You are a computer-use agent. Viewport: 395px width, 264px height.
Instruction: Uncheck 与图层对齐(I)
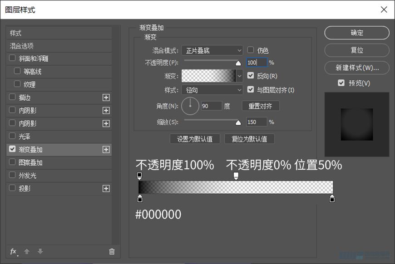250,89
